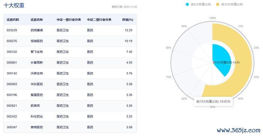Click the weight value 3.08

(x=129, y=127)
